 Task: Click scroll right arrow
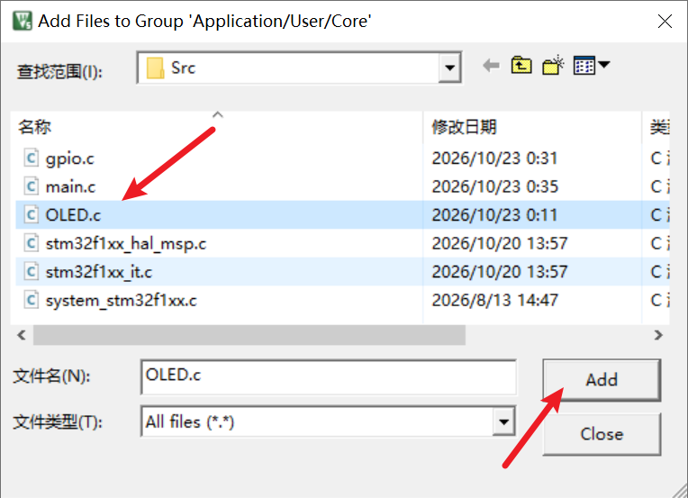click(x=658, y=335)
